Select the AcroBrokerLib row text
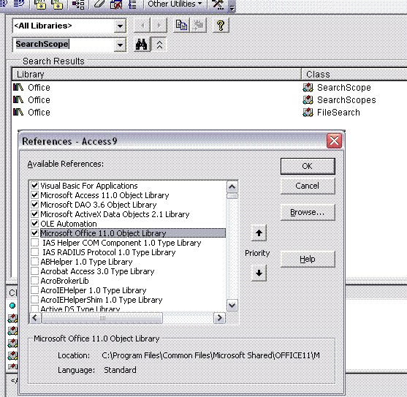This screenshot has height=397, width=407. coord(64,281)
